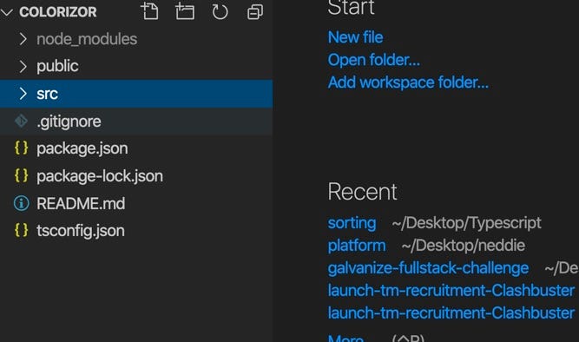Refresh the explorer with the refresh icon
Viewport: 579px width, 342px height.
point(220,11)
